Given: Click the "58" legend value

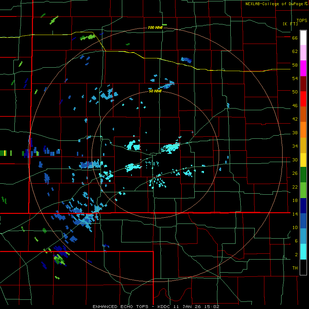Looking at the screenshot, I should [x=295, y=65].
